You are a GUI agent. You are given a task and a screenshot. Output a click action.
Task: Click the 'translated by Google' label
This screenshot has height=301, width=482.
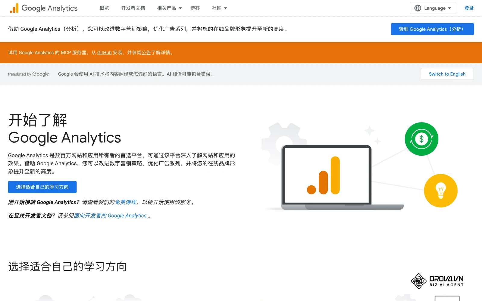pyautogui.click(x=28, y=74)
